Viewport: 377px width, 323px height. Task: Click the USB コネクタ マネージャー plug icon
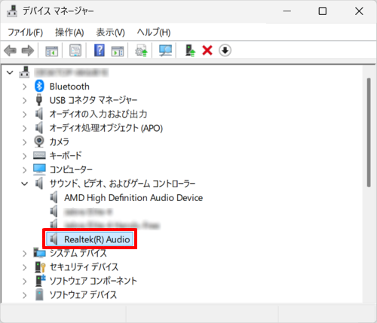39,100
